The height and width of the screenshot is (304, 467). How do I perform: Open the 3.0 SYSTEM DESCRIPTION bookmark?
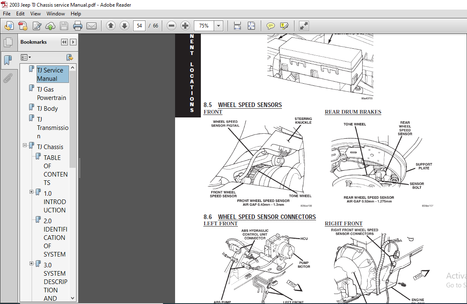click(55, 282)
